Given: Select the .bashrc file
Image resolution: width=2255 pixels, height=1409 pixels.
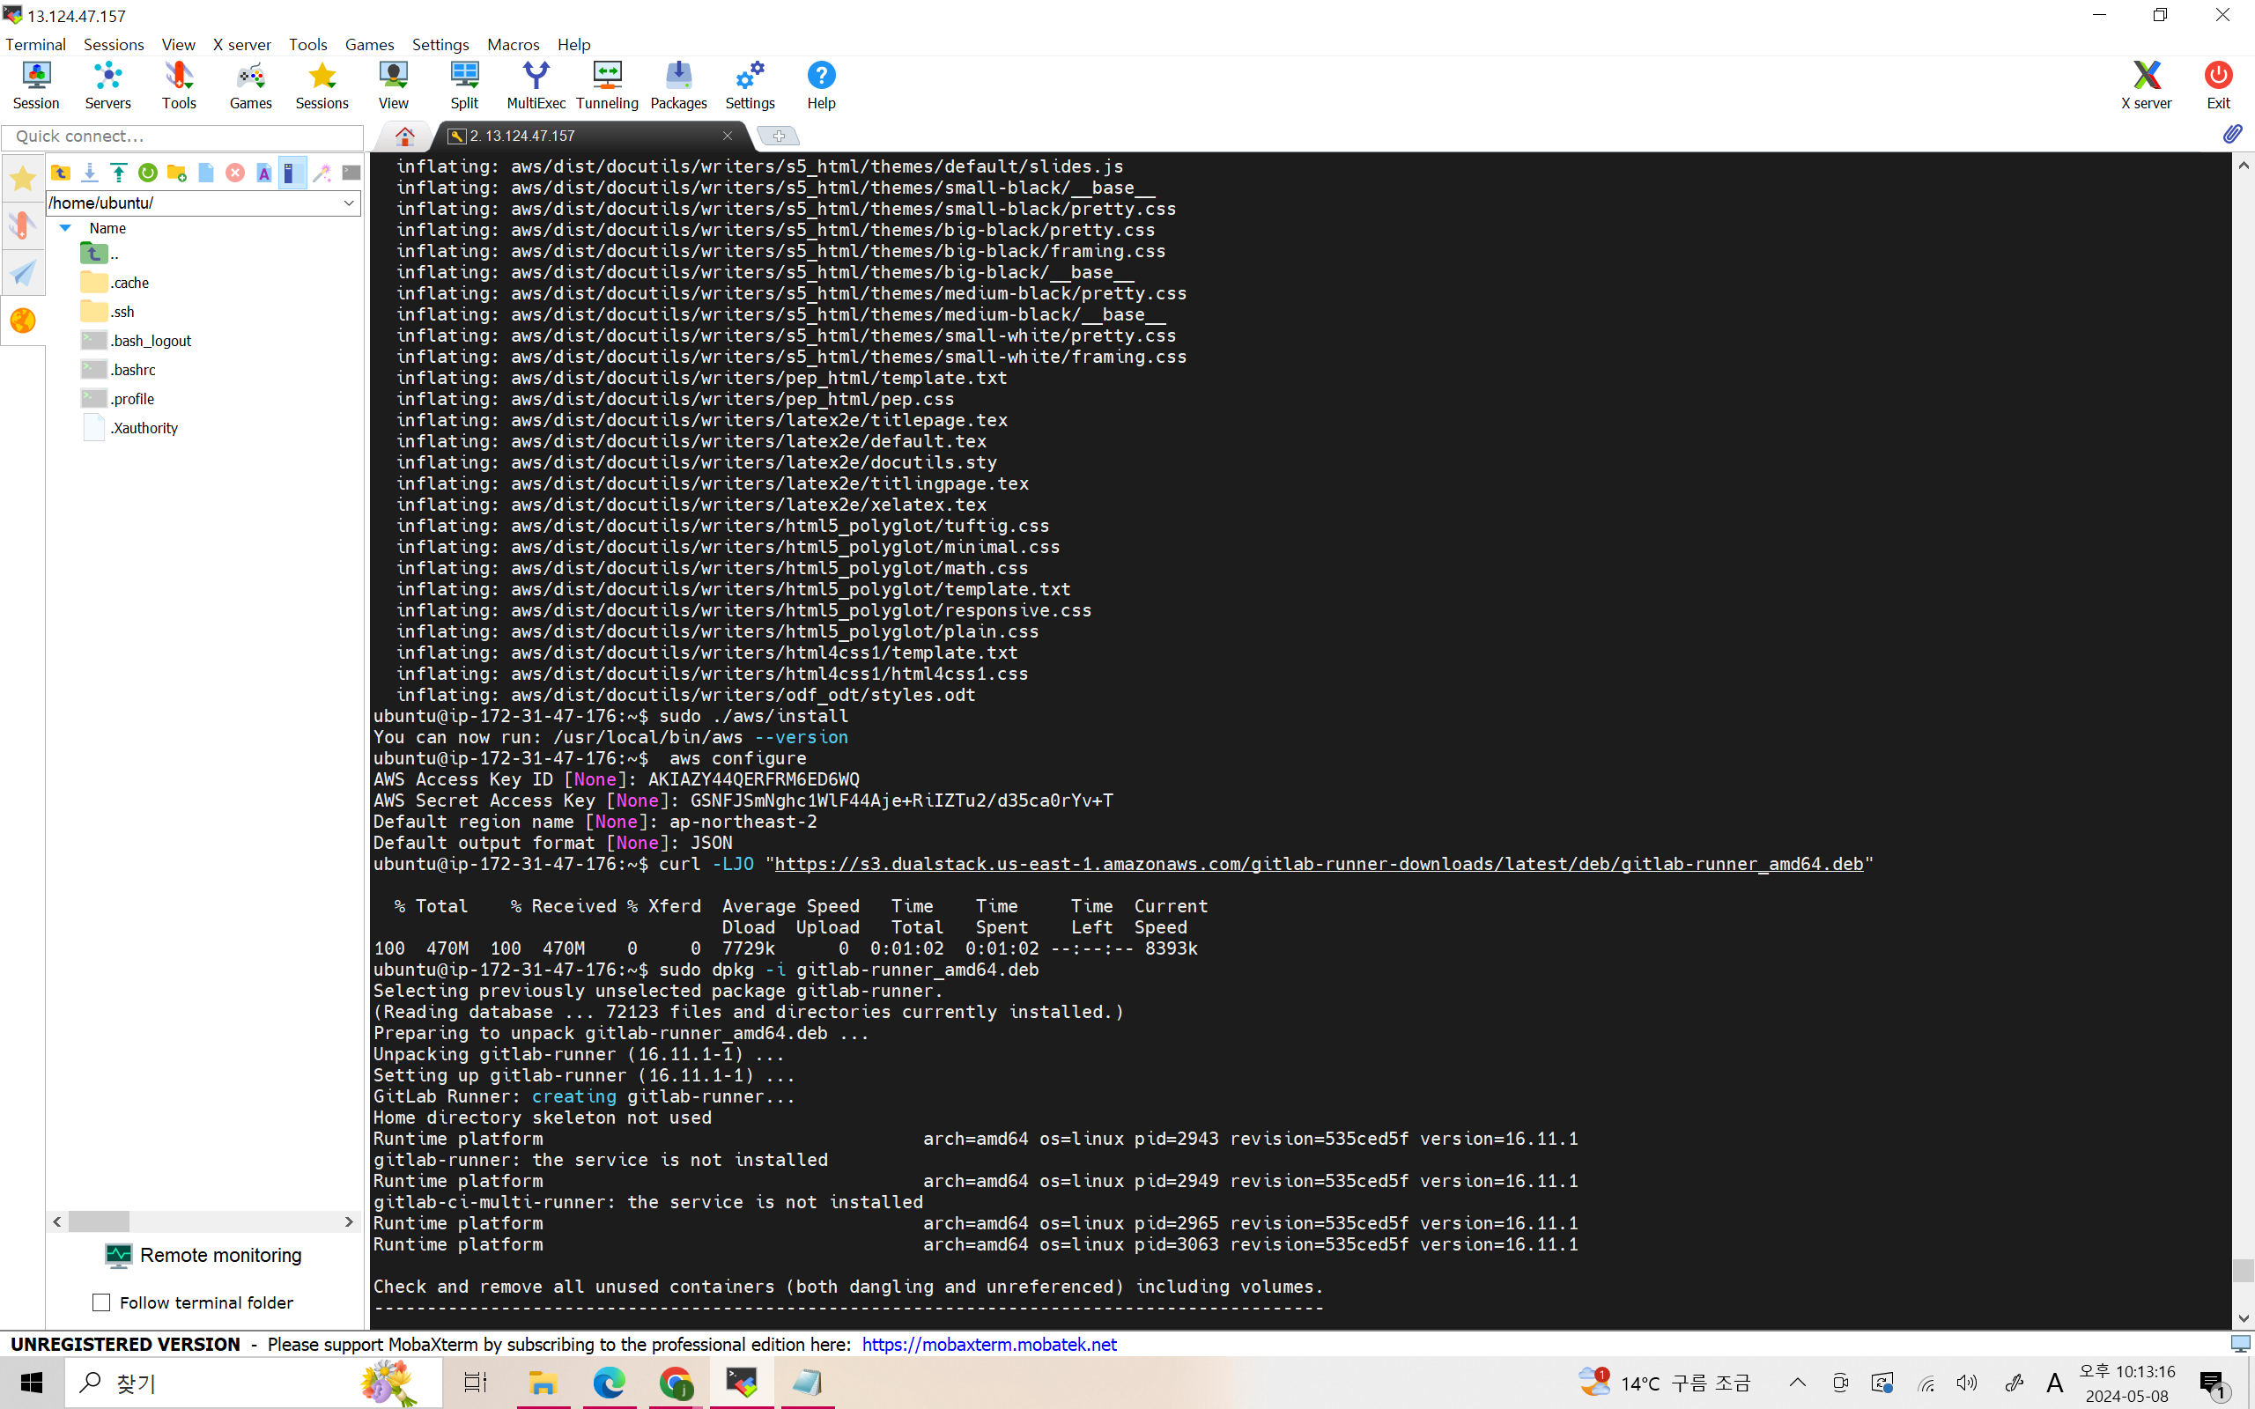Looking at the screenshot, I should 118,369.
